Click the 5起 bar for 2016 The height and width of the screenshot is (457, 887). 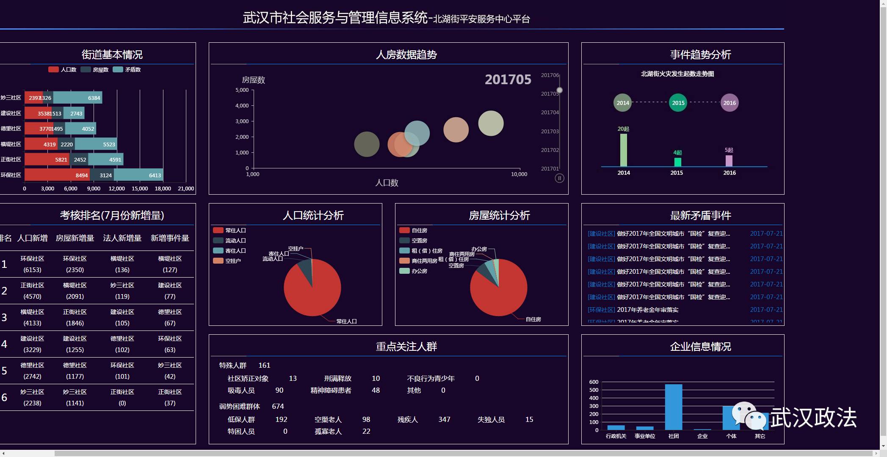729,161
